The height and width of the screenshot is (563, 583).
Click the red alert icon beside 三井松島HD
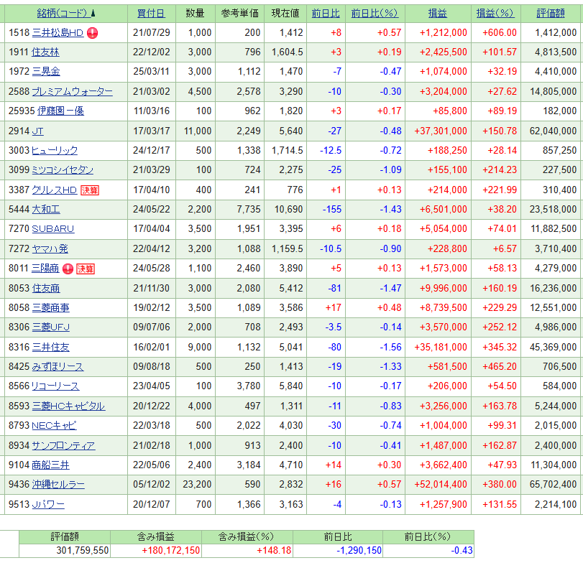coord(93,32)
